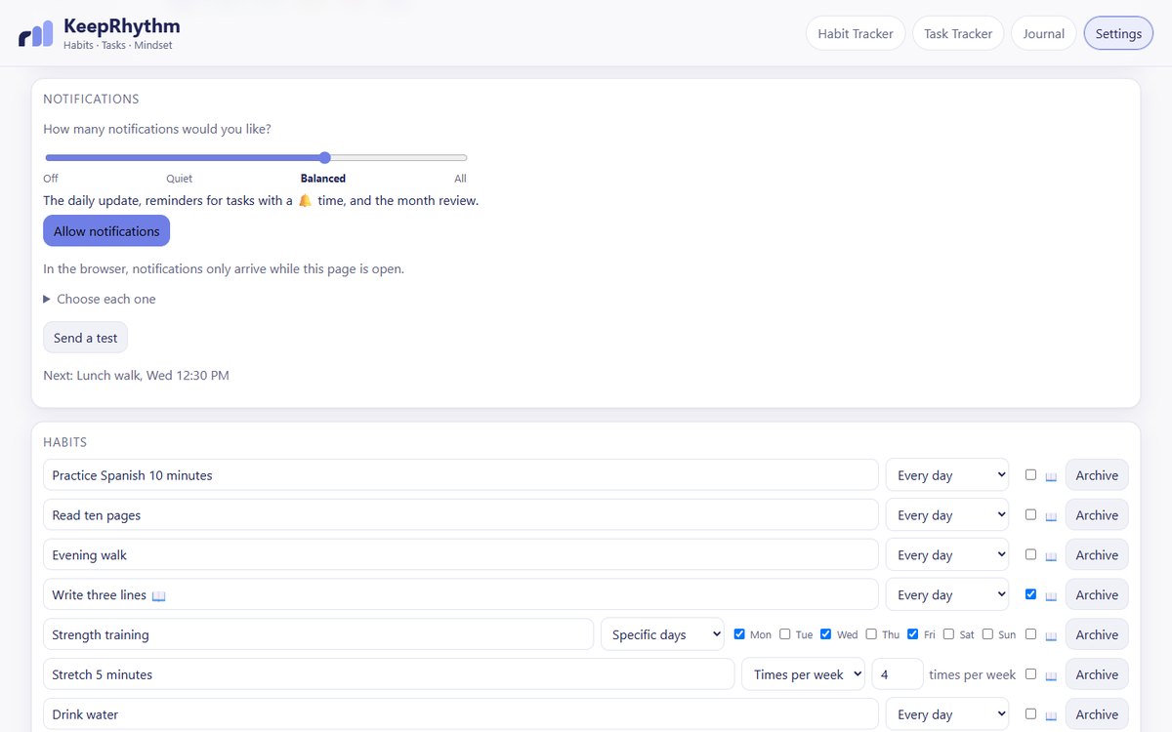This screenshot has width=1172, height=732.
Task: Archive the Strength training habit
Action: click(x=1097, y=634)
